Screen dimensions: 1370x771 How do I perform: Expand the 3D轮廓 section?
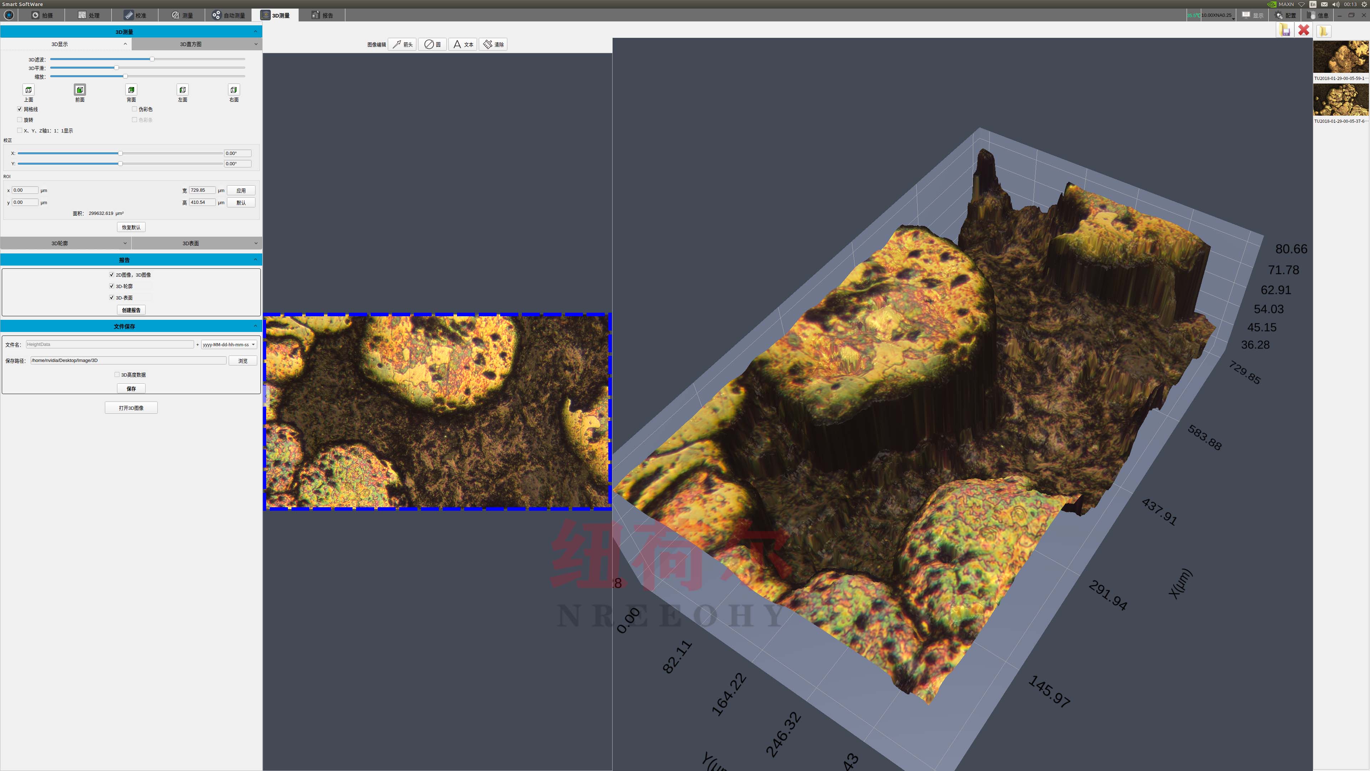coord(66,243)
